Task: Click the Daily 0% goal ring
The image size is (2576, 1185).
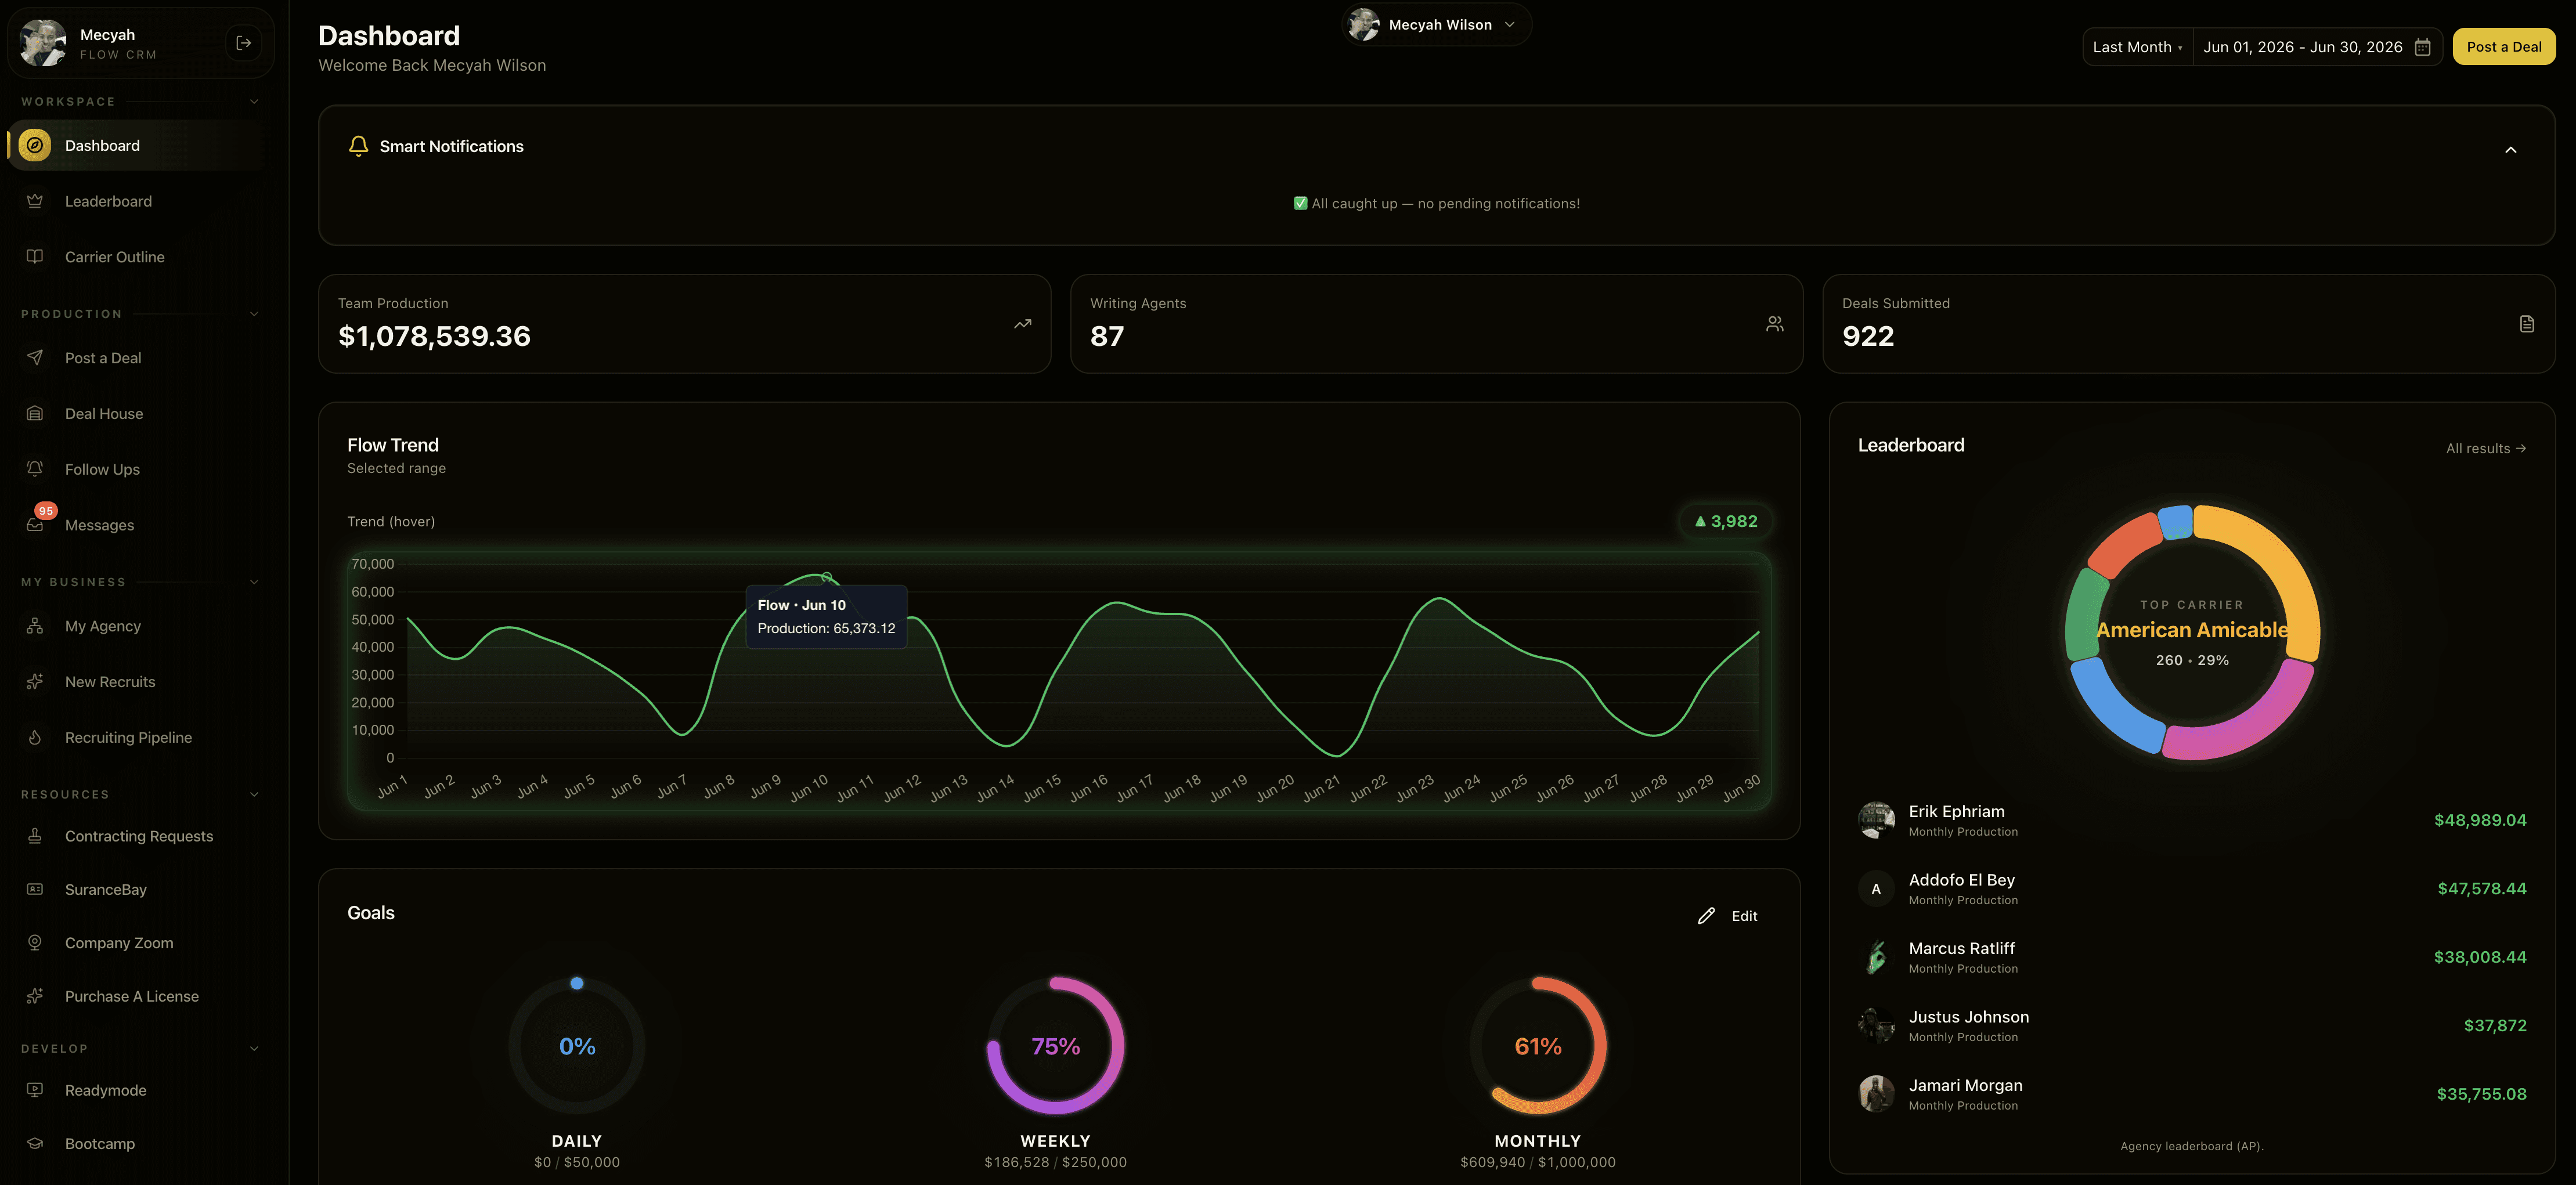Action: (577, 1046)
